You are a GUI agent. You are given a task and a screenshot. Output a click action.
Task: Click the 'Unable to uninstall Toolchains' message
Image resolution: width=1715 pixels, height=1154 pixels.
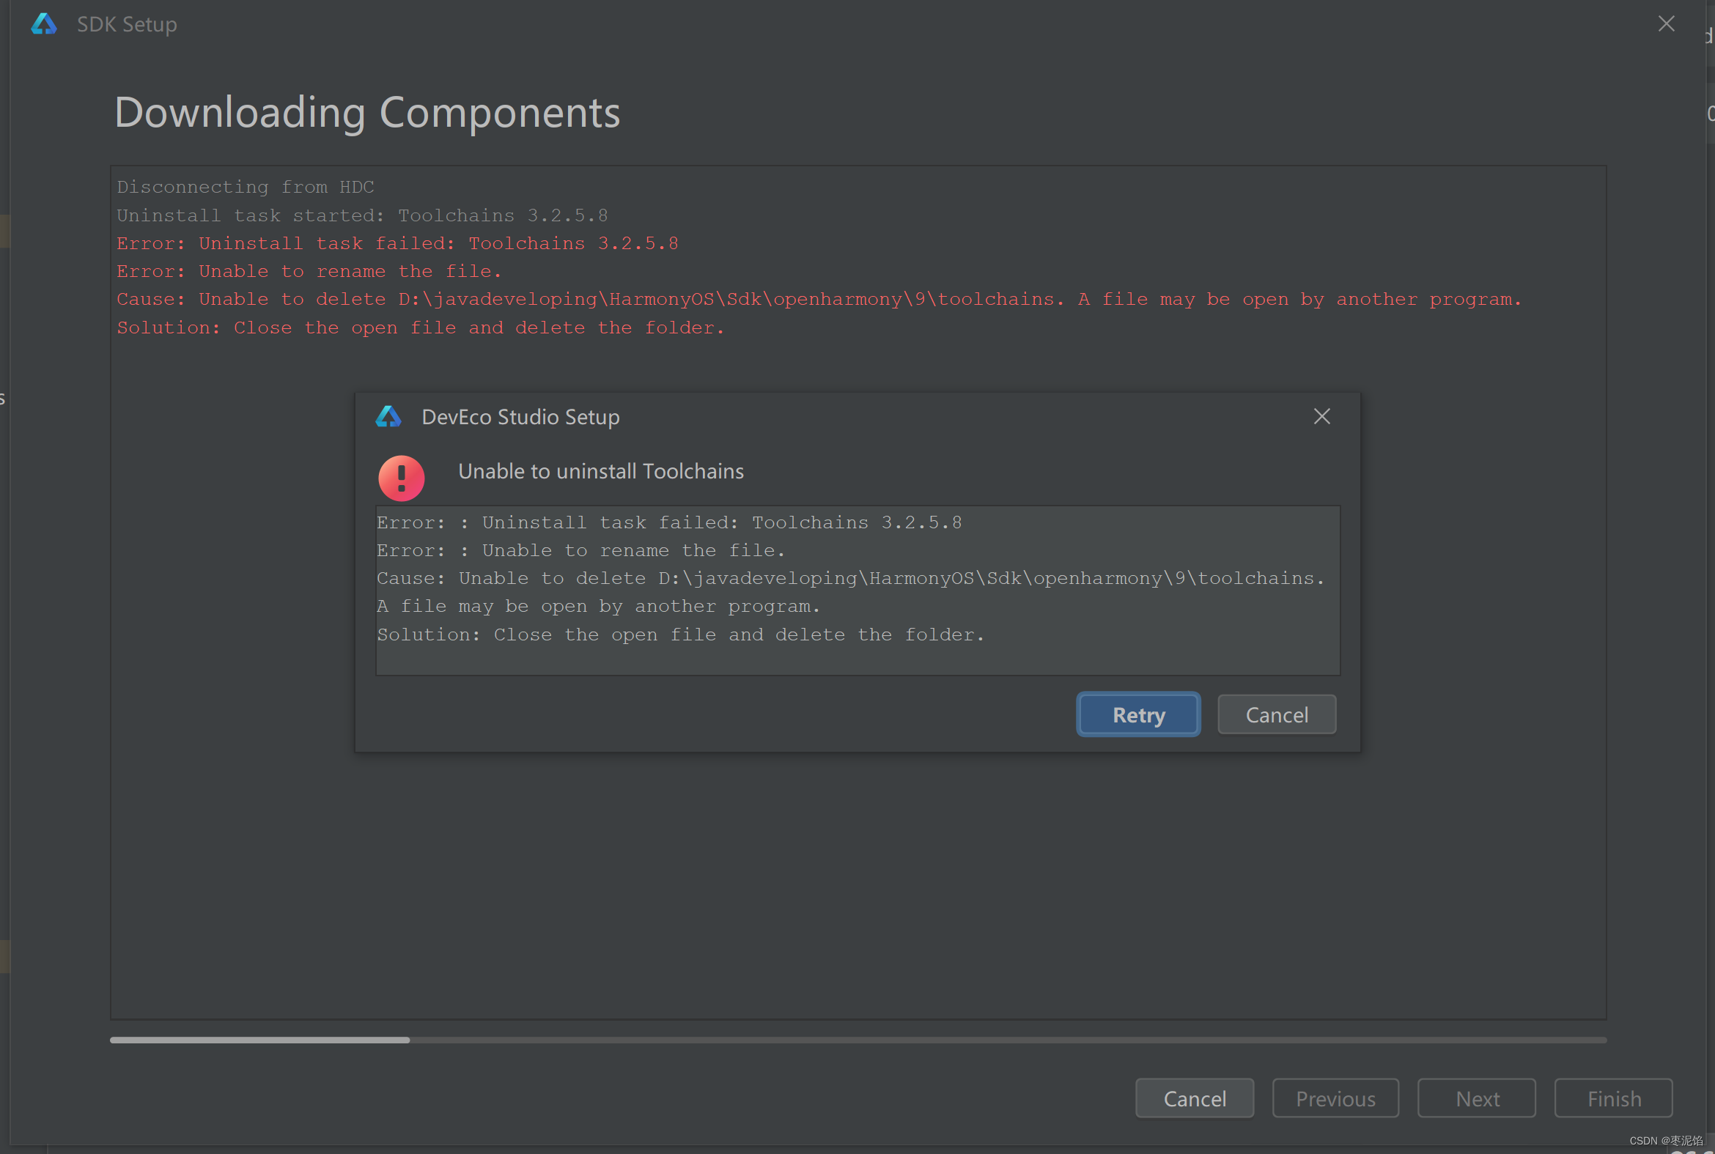coord(601,471)
